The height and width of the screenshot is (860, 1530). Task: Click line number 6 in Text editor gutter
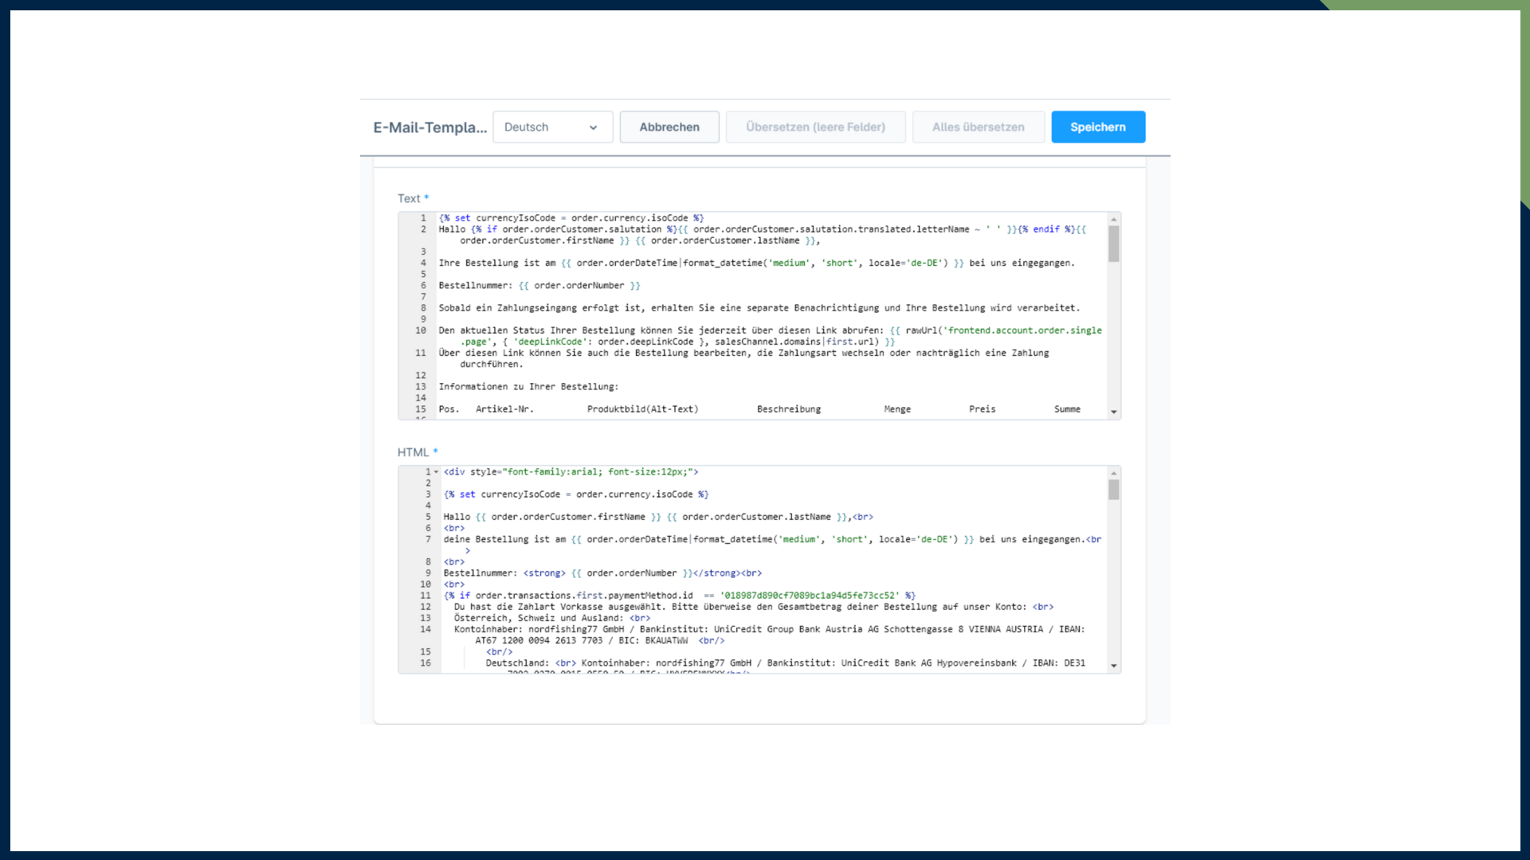(423, 286)
